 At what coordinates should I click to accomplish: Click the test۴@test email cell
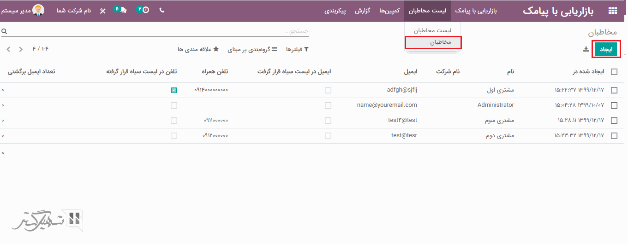pos(402,120)
